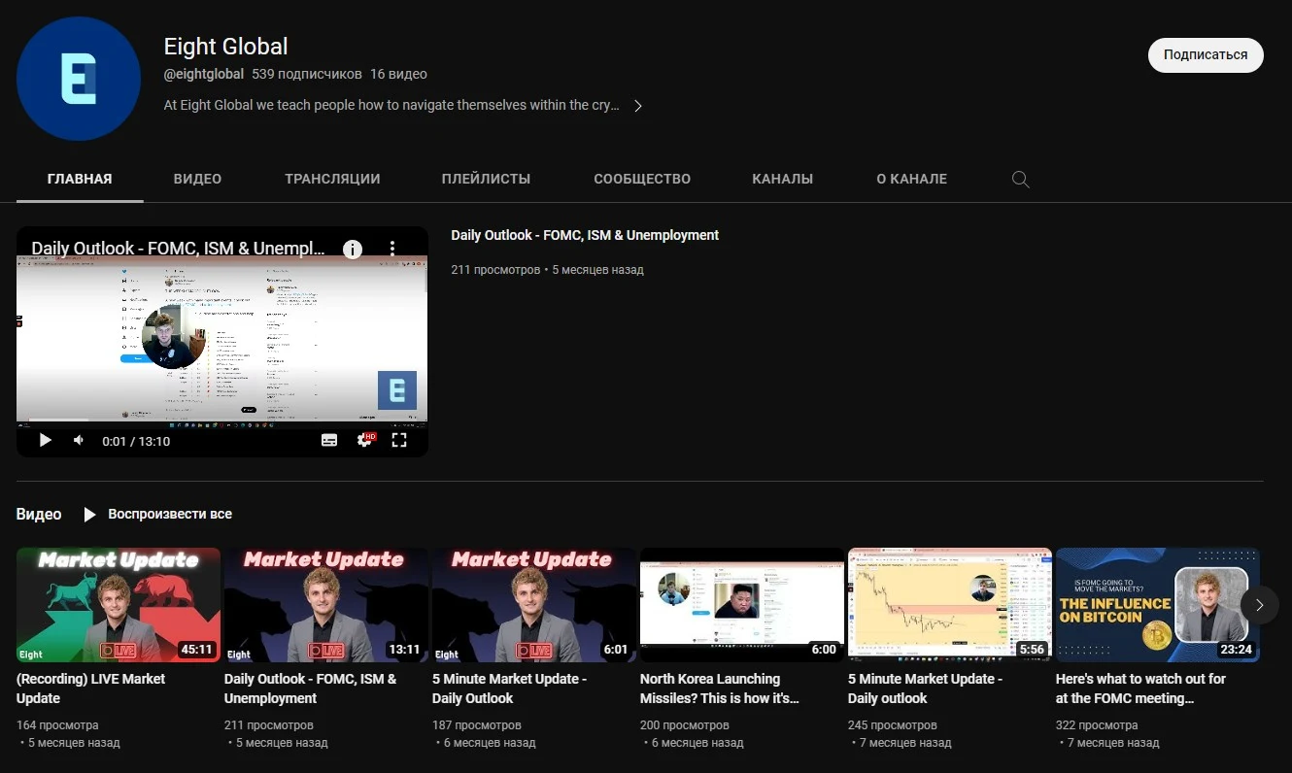Viewport: 1292px width, 773px height.
Task: Select the ГЛАВНАЯ tab
Action: 80,179
